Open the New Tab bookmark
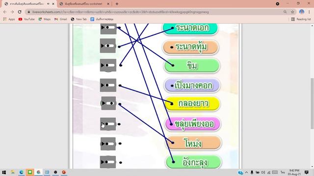314x176 pixels. coord(78,19)
